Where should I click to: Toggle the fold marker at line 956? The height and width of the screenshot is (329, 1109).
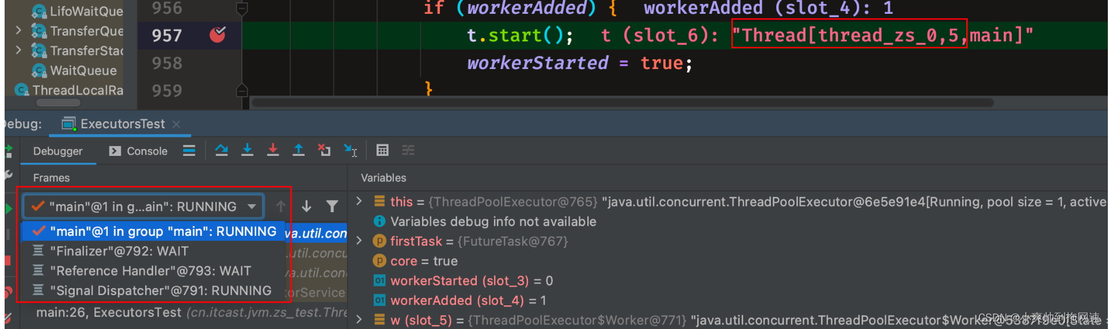242,8
